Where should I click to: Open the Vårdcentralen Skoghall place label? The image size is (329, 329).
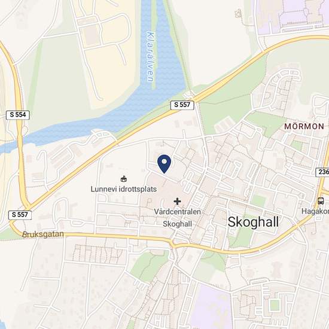tap(177, 218)
